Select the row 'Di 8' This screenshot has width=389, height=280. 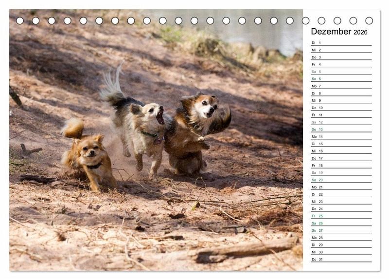[x=341, y=93]
